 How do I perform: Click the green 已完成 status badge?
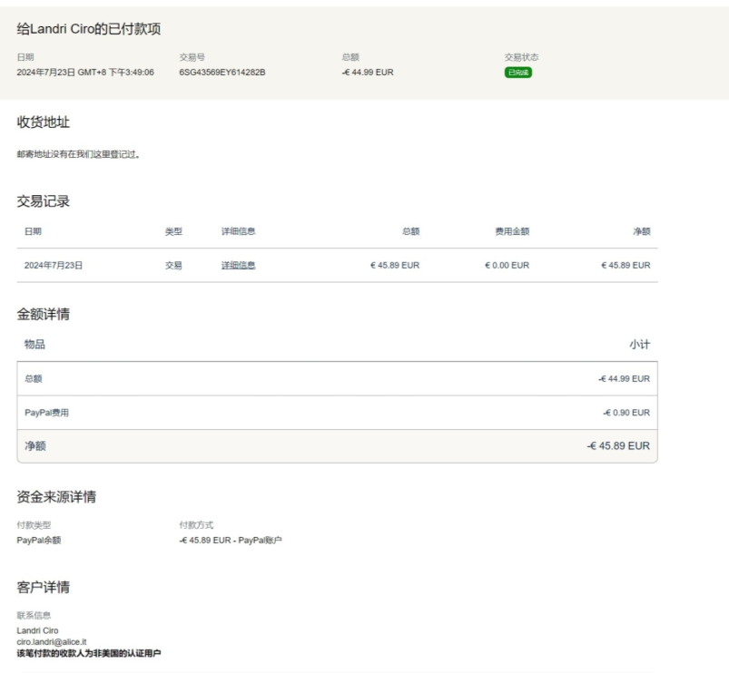pyautogui.click(x=517, y=73)
